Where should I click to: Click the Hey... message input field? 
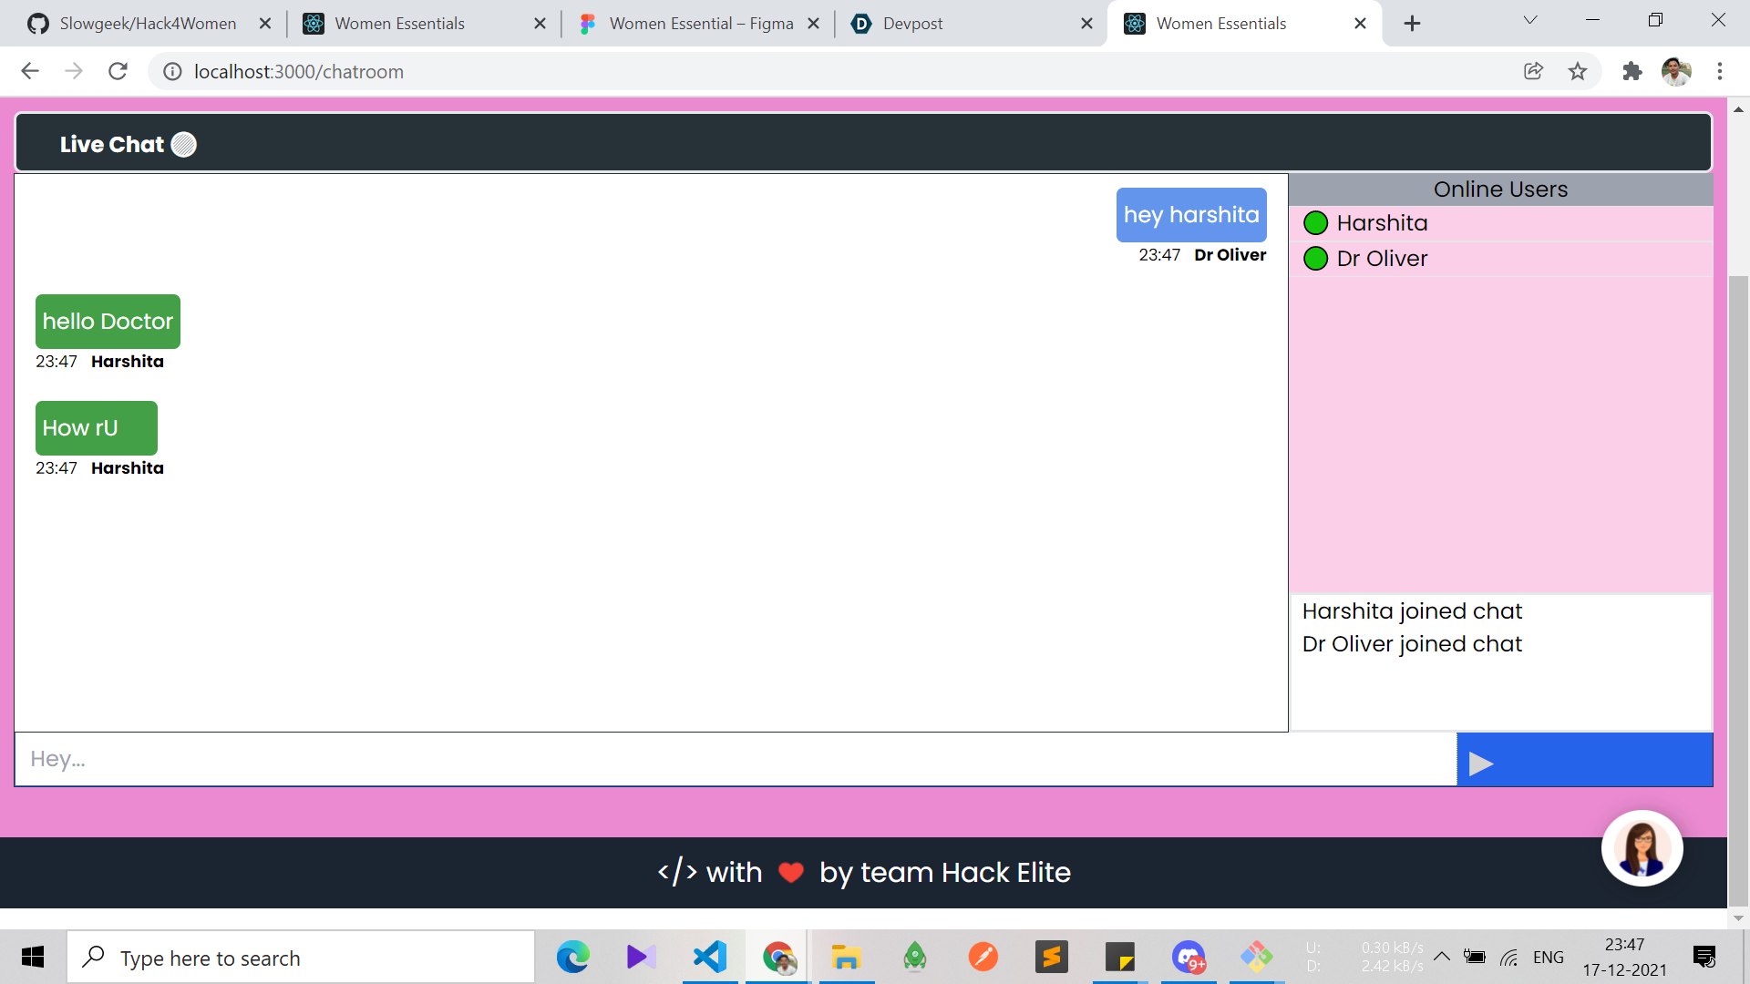(735, 759)
